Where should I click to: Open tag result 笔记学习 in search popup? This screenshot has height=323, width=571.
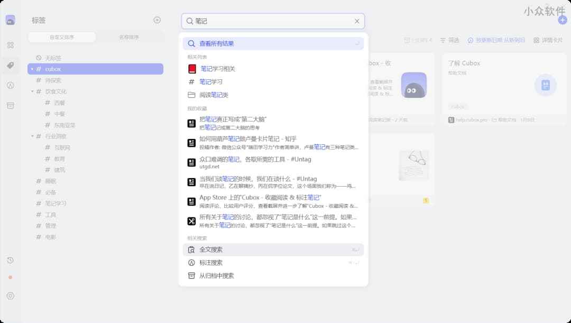click(273, 82)
